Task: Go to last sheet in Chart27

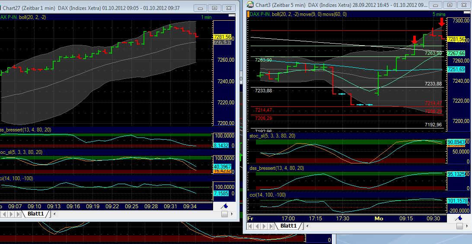Action: [19, 214]
